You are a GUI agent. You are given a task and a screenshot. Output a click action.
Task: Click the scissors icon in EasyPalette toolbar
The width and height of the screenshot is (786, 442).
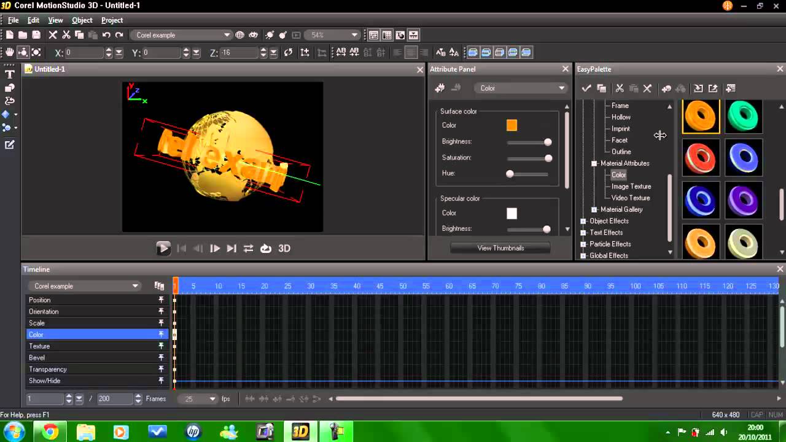pyautogui.click(x=620, y=88)
